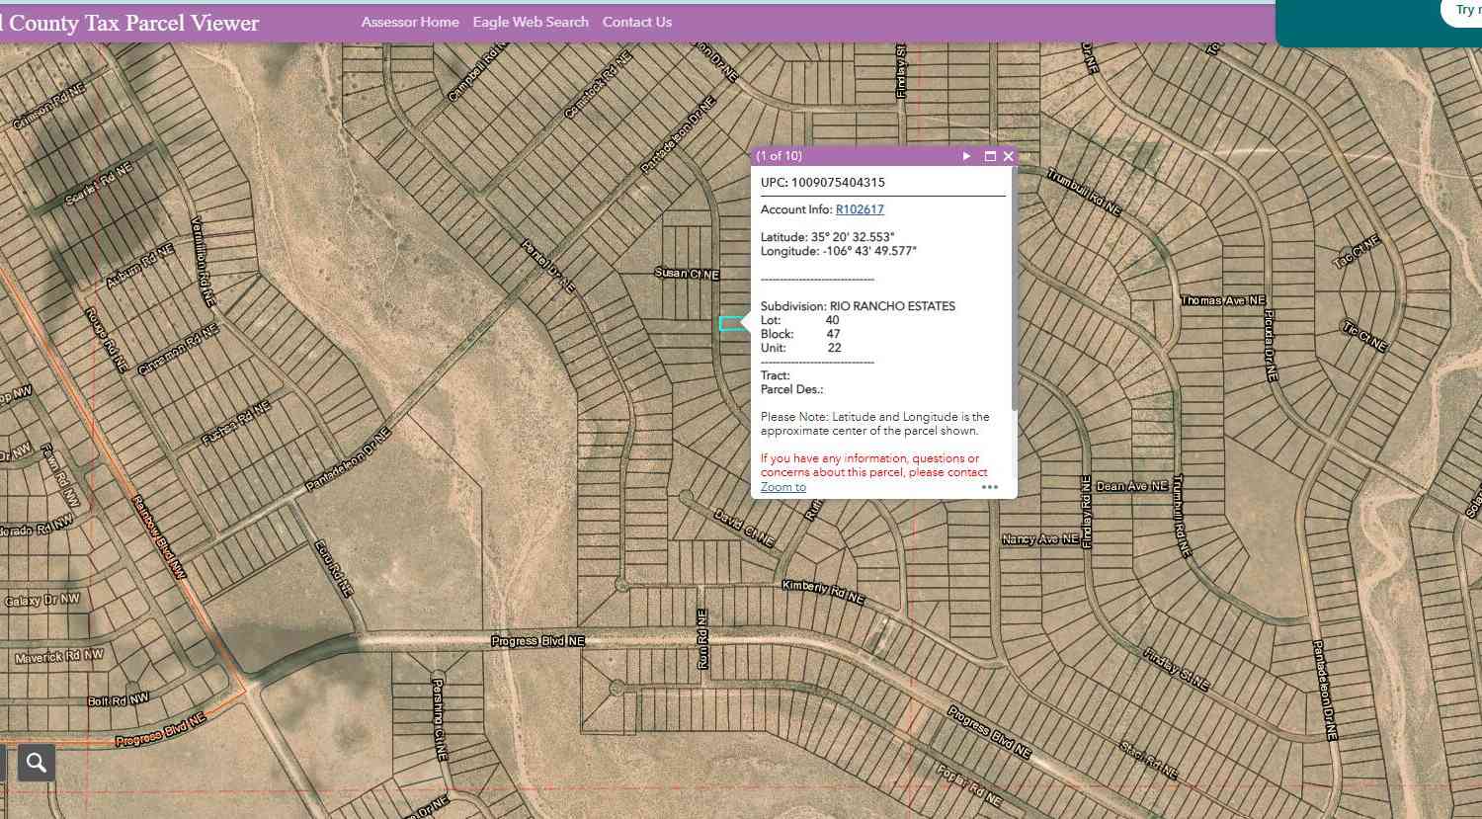The image size is (1482, 819).
Task: Click the Rainbow Blvd NW map label
Action: coord(159,537)
